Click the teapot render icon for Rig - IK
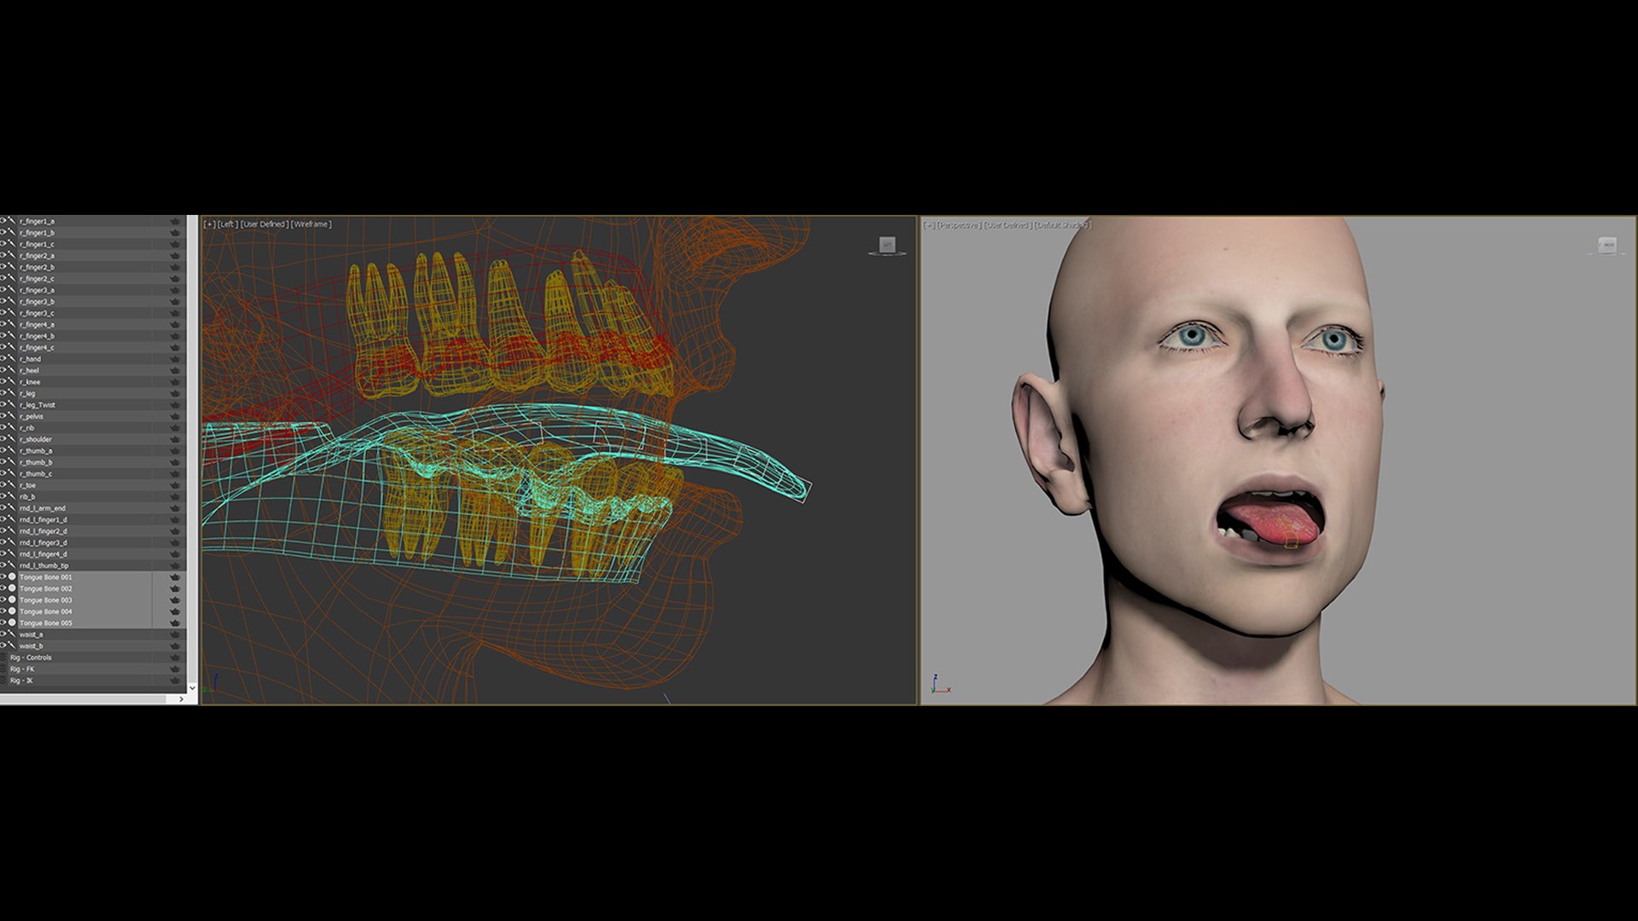 point(176,681)
